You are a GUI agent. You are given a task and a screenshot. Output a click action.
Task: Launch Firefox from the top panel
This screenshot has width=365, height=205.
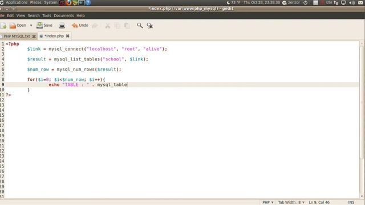click(68, 2)
